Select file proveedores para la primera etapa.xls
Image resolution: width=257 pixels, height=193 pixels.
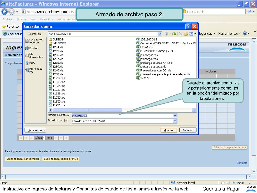pos(163,74)
